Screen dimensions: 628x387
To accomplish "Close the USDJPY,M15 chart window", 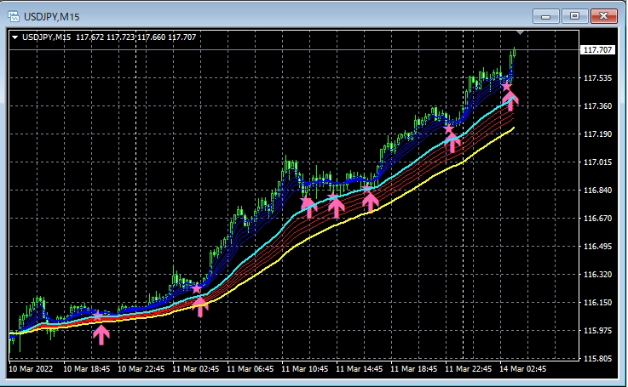I will [x=604, y=15].
